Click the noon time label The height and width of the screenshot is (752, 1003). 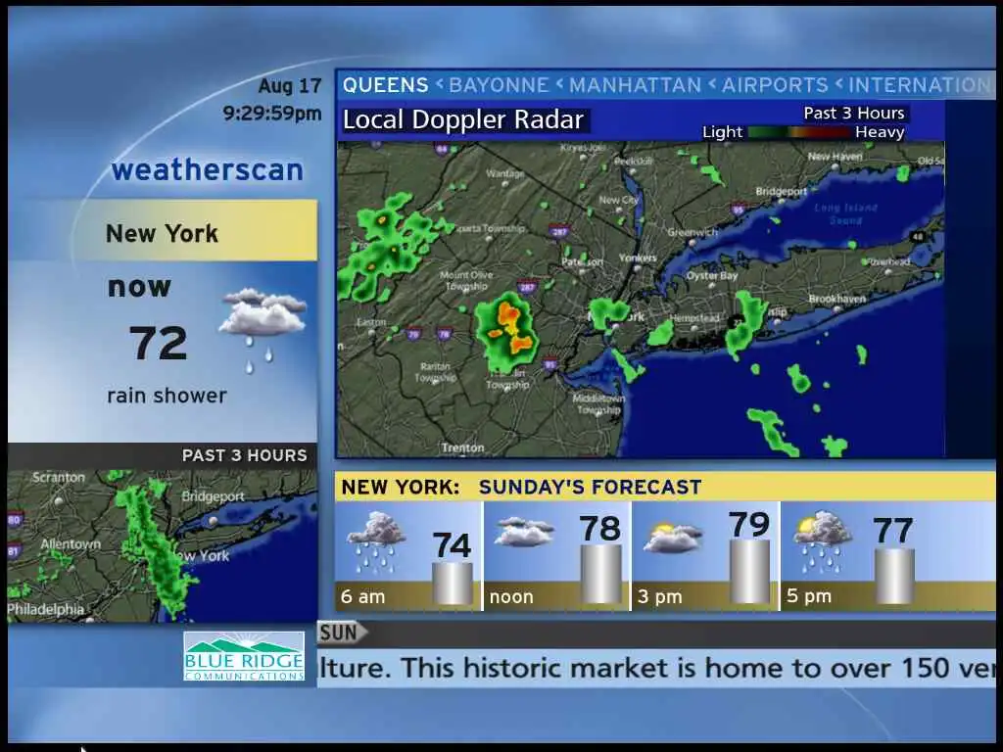click(511, 597)
